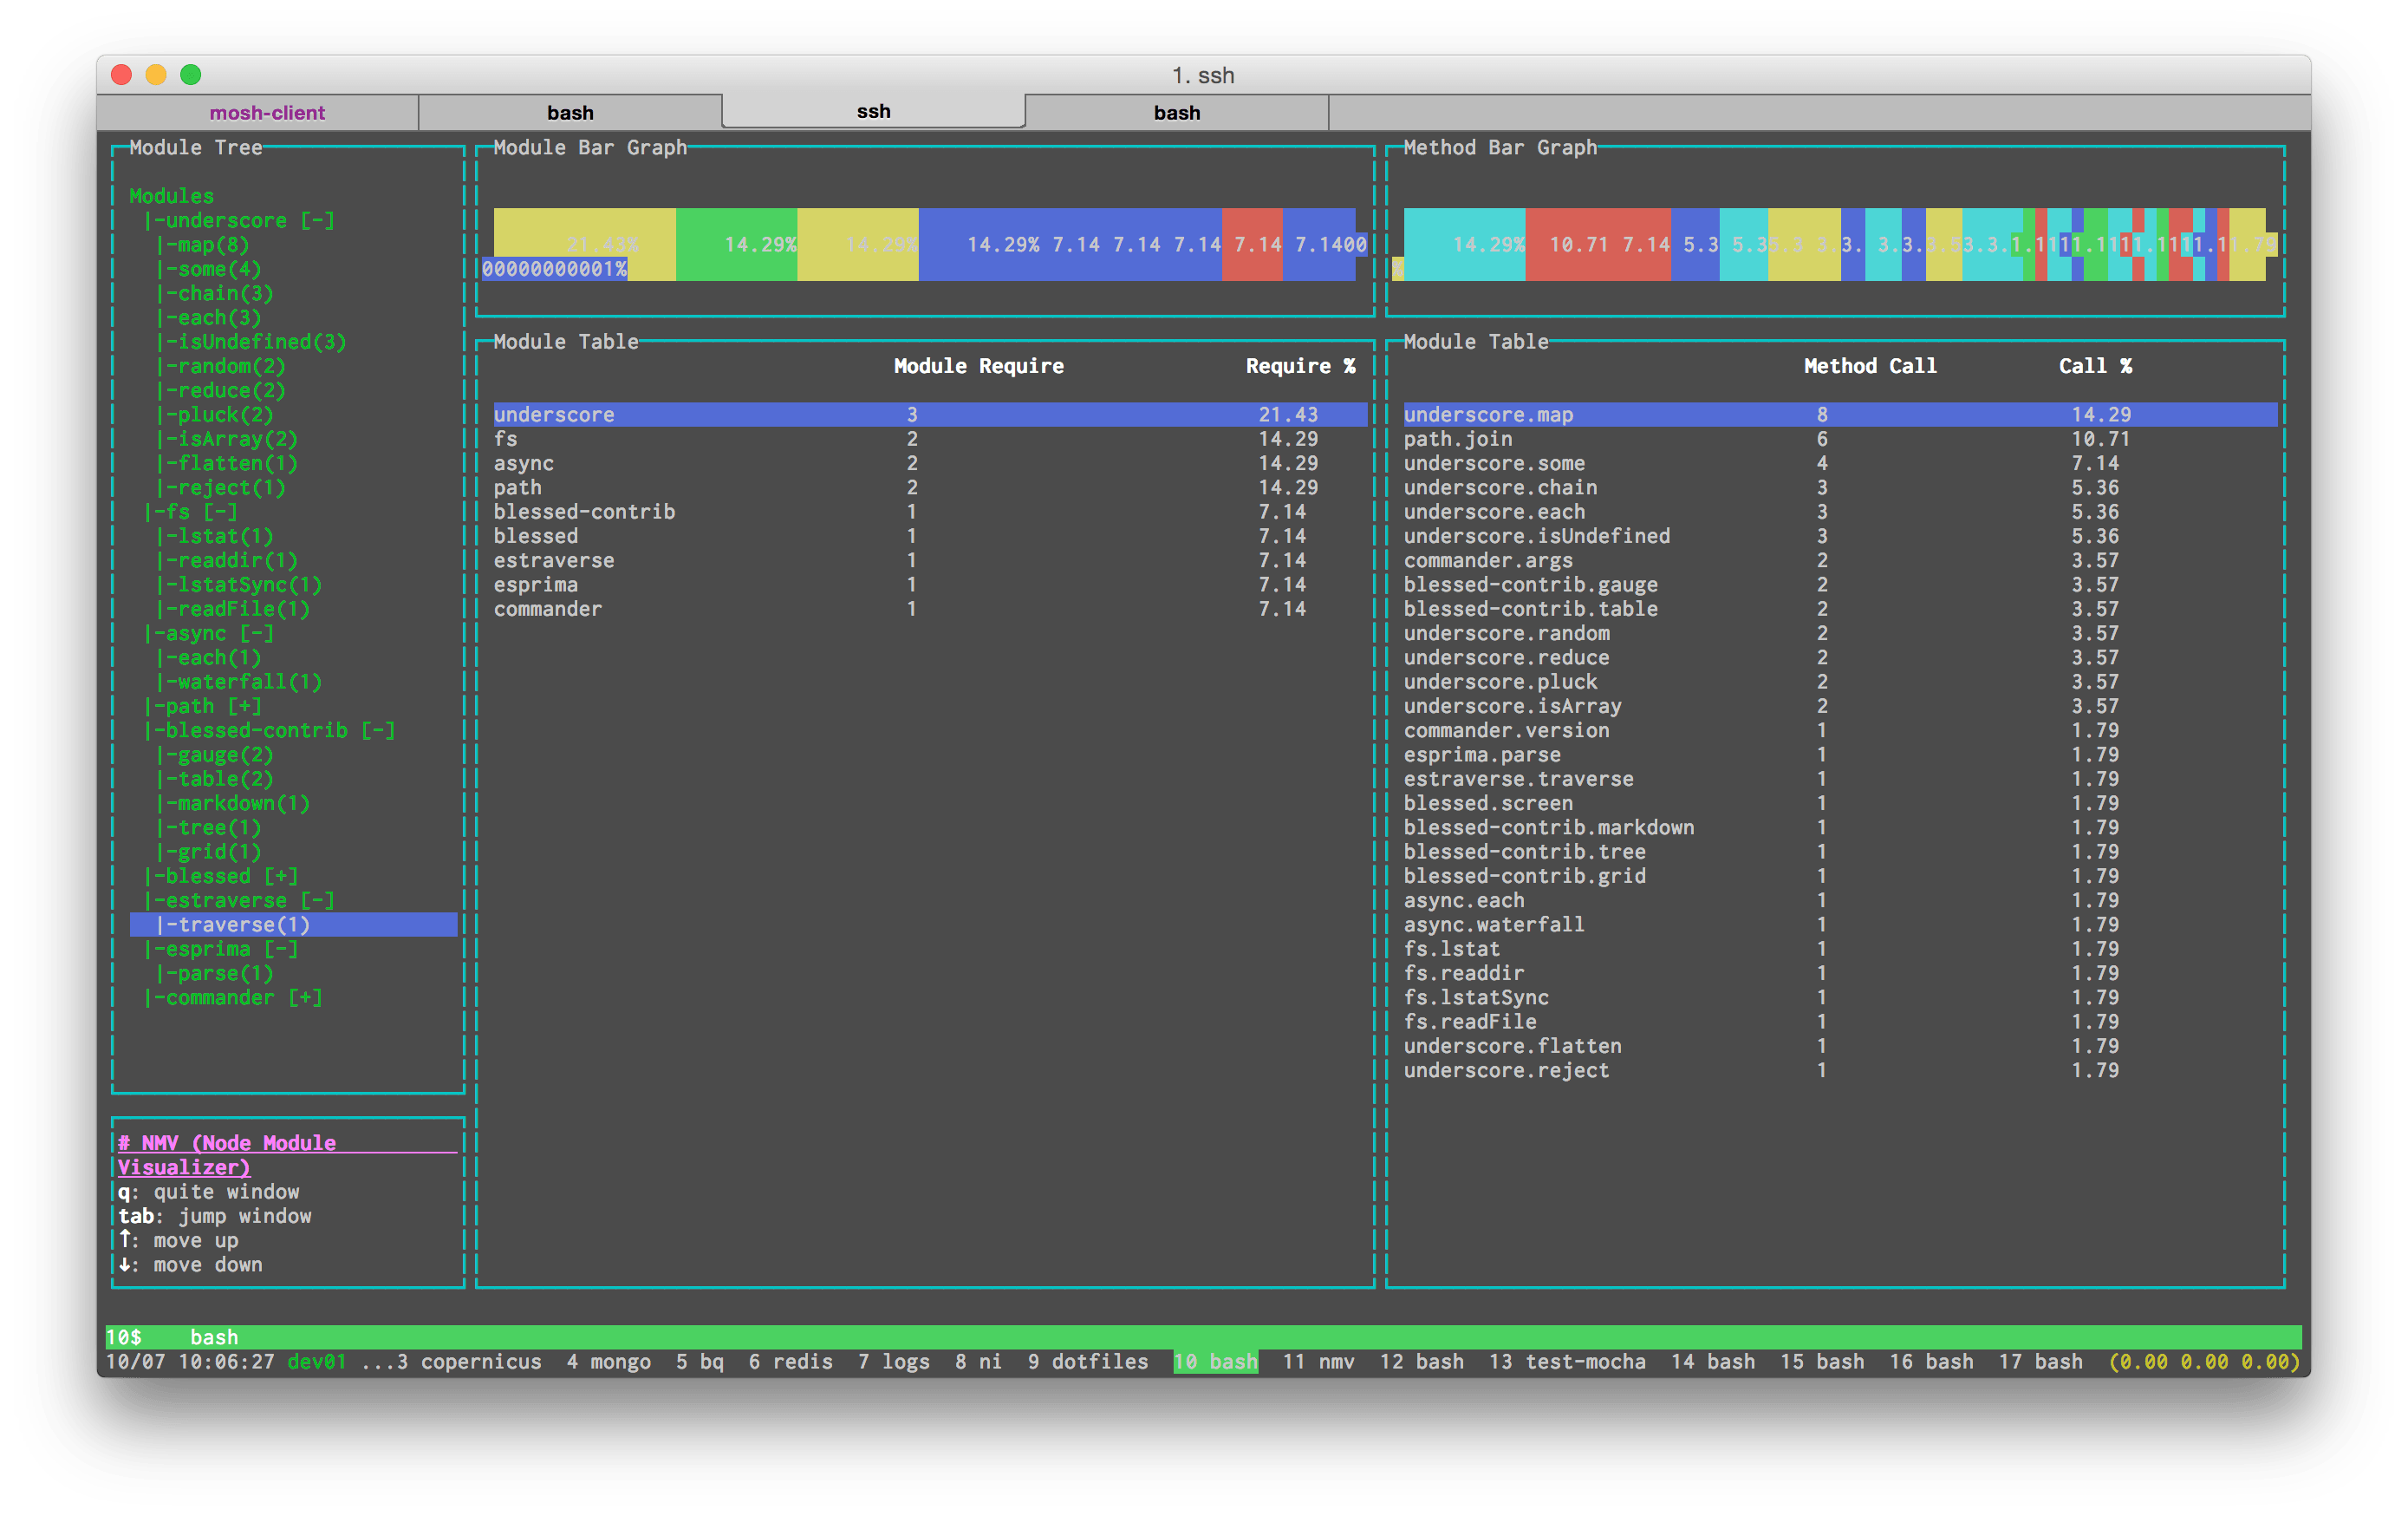Select the async row in Module Table

pyautogui.click(x=930, y=463)
